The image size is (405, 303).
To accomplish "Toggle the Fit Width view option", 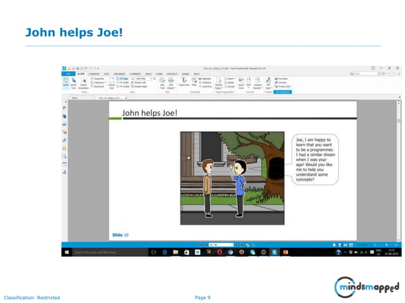I will click(x=123, y=82).
